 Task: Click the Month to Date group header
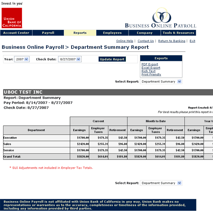pyautogui.click(x=156, y=121)
